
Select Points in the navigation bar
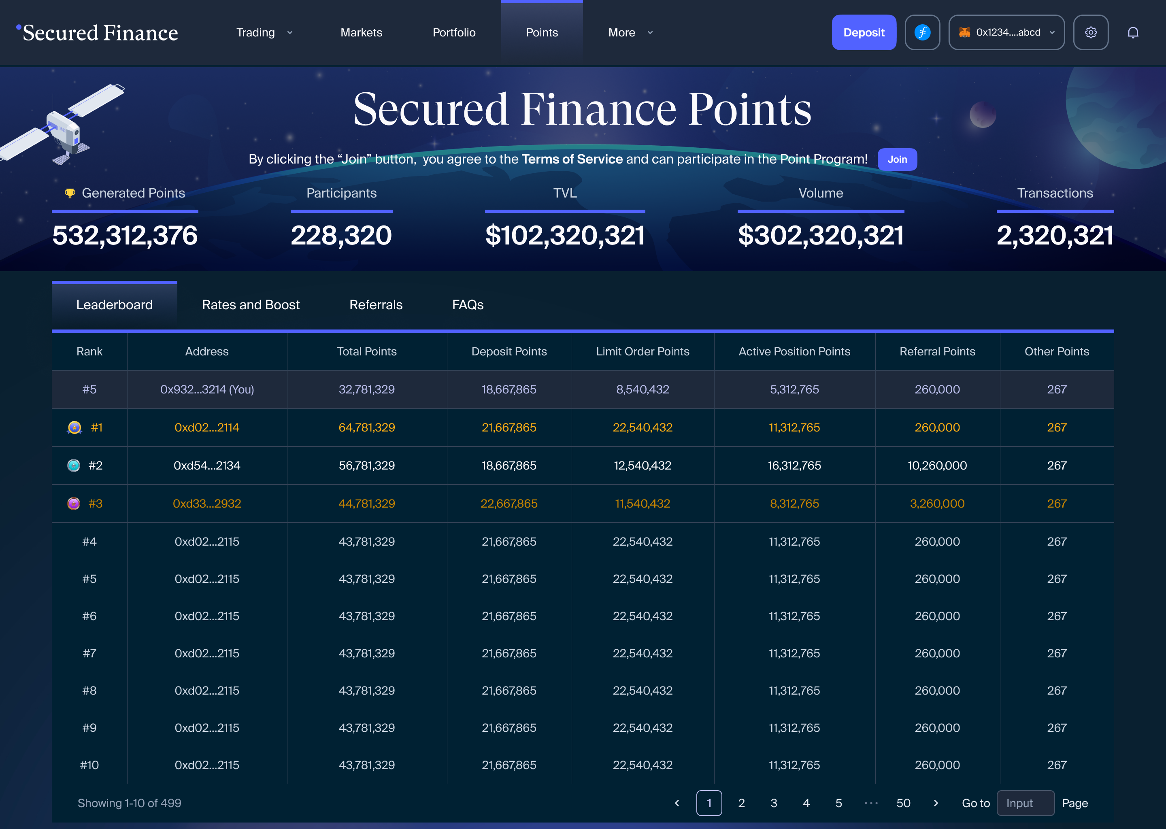542,33
